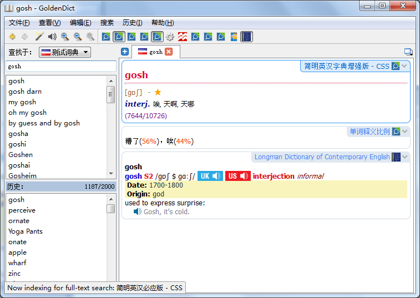Viewport: 420px width, 298px height.
Task: Pick 'goshai' from the word list
Action: coord(56,165)
